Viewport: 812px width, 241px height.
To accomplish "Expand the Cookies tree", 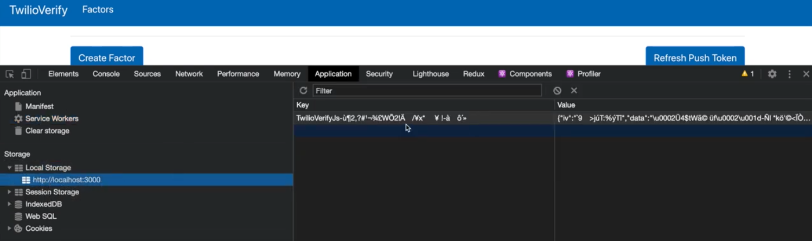I will point(9,229).
